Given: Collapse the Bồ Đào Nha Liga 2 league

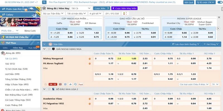Looking at the screenshot, I should (45, 89).
